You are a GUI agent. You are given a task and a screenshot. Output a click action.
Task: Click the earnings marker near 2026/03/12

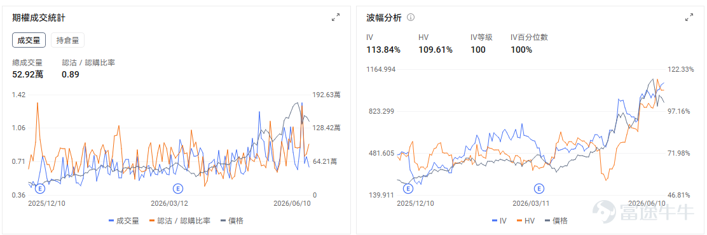(x=178, y=188)
